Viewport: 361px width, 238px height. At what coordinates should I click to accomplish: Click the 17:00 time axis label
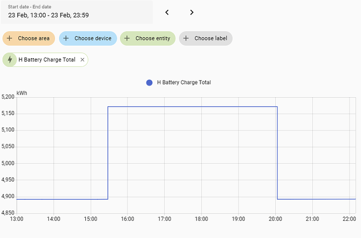(164, 219)
